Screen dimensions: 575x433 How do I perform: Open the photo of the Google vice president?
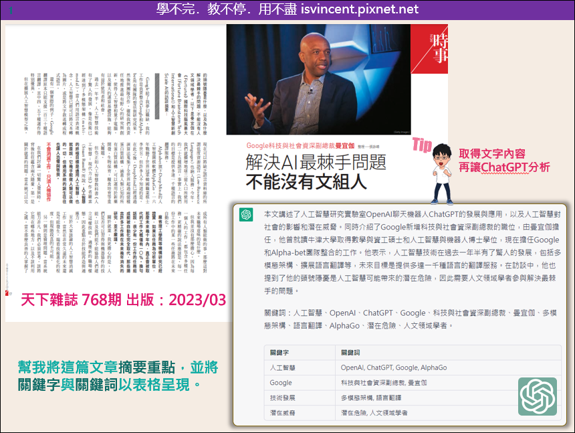point(318,79)
